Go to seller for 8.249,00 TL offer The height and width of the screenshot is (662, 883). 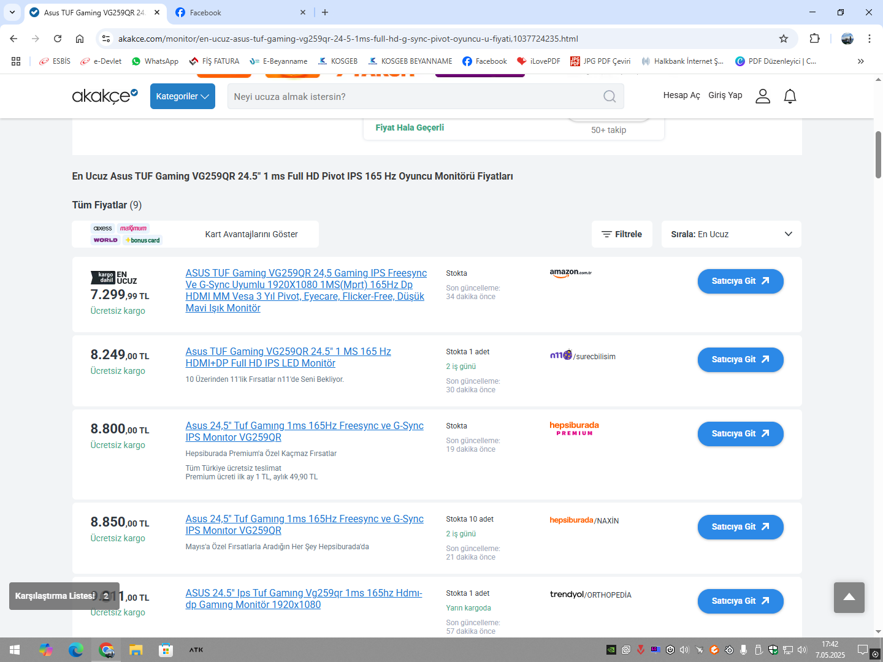(741, 360)
